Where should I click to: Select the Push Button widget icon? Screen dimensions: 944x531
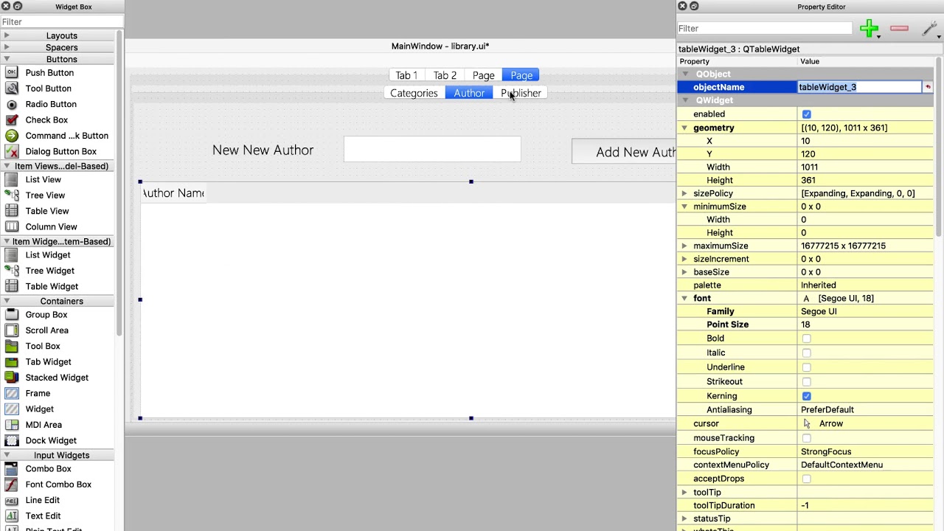tap(12, 72)
